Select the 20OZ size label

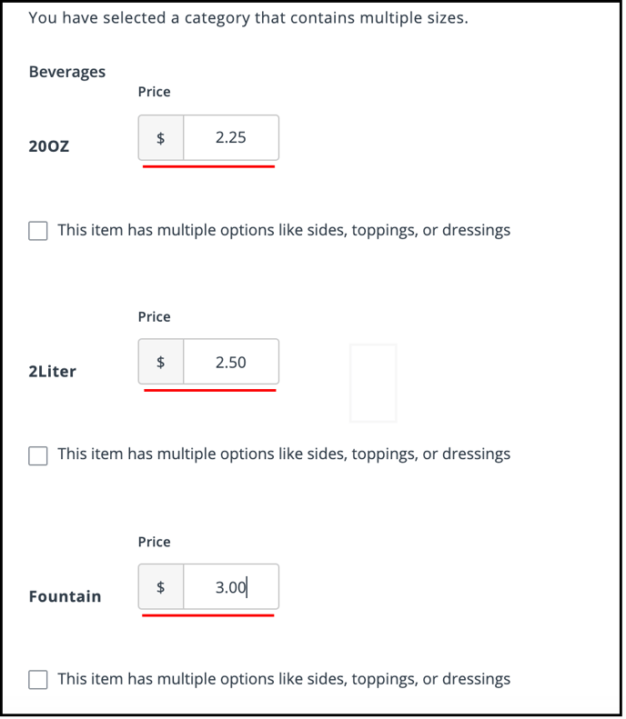click(x=49, y=146)
